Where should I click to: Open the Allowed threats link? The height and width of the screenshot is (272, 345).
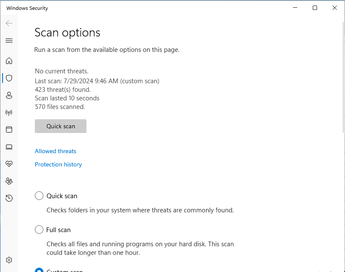tap(55, 151)
